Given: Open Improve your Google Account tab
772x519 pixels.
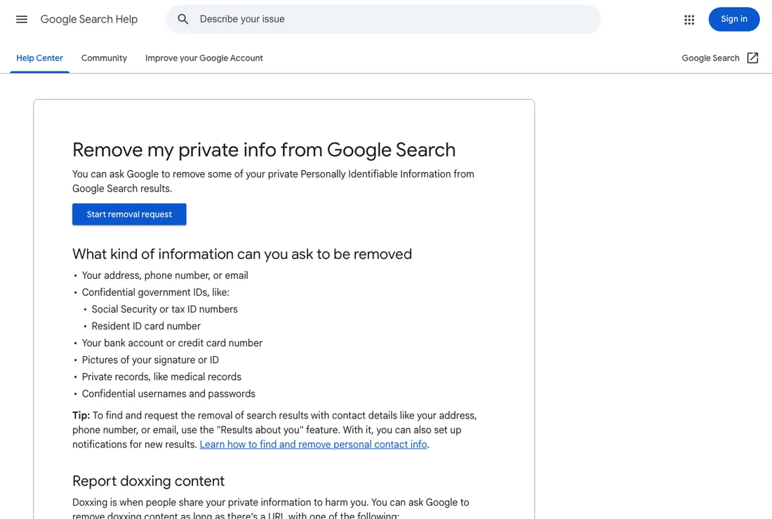Looking at the screenshot, I should pos(204,58).
